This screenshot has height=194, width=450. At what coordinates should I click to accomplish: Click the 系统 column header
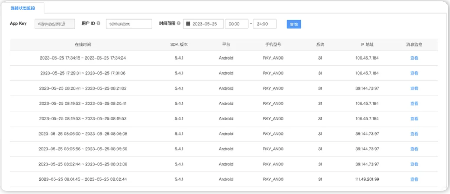(x=320, y=44)
